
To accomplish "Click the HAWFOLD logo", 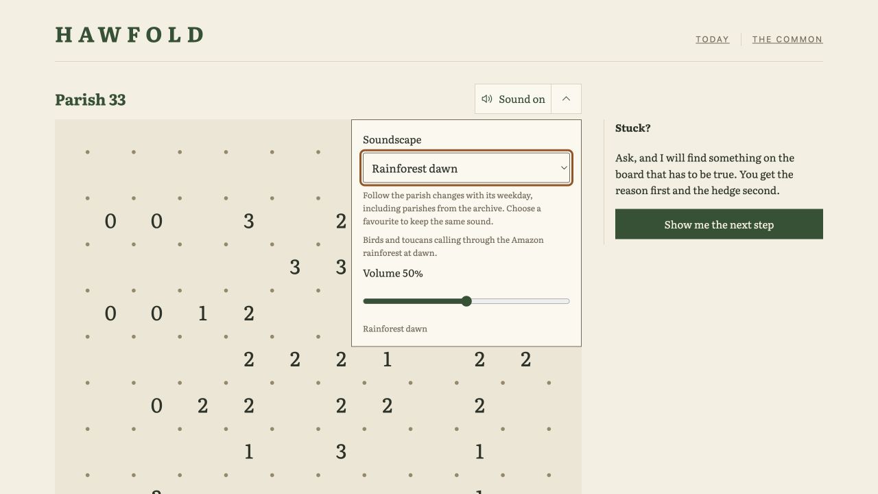I will pos(130,35).
